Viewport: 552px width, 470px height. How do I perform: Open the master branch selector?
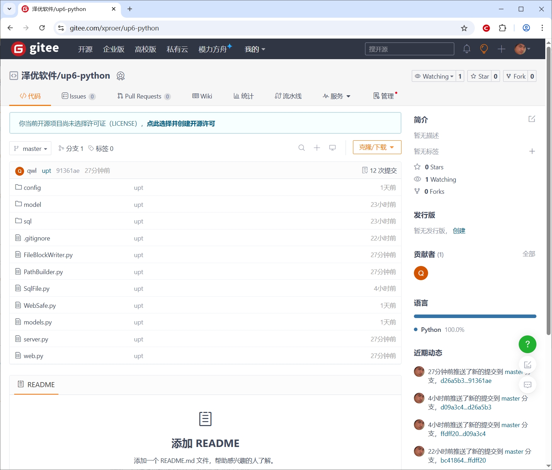pyautogui.click(x=30, y=148)
